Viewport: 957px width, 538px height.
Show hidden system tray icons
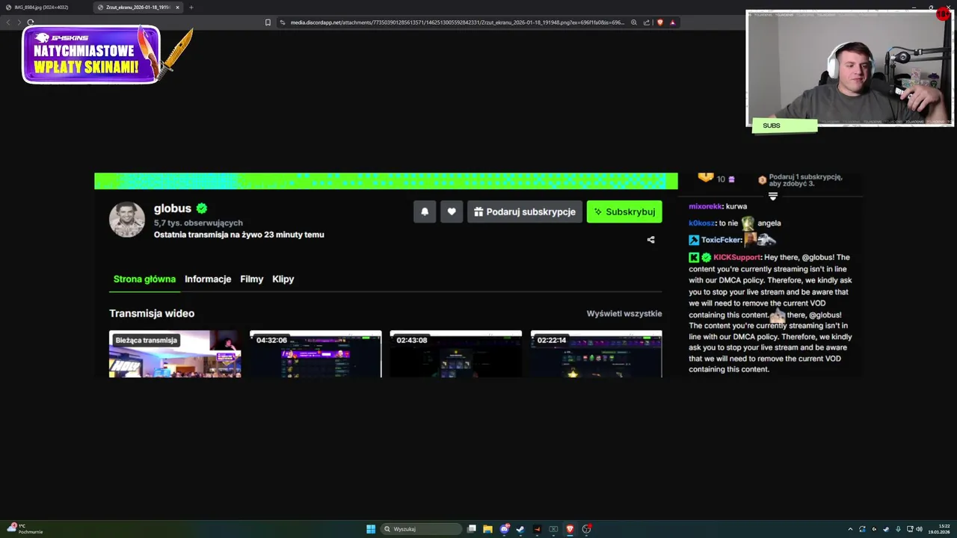(850, 529)
